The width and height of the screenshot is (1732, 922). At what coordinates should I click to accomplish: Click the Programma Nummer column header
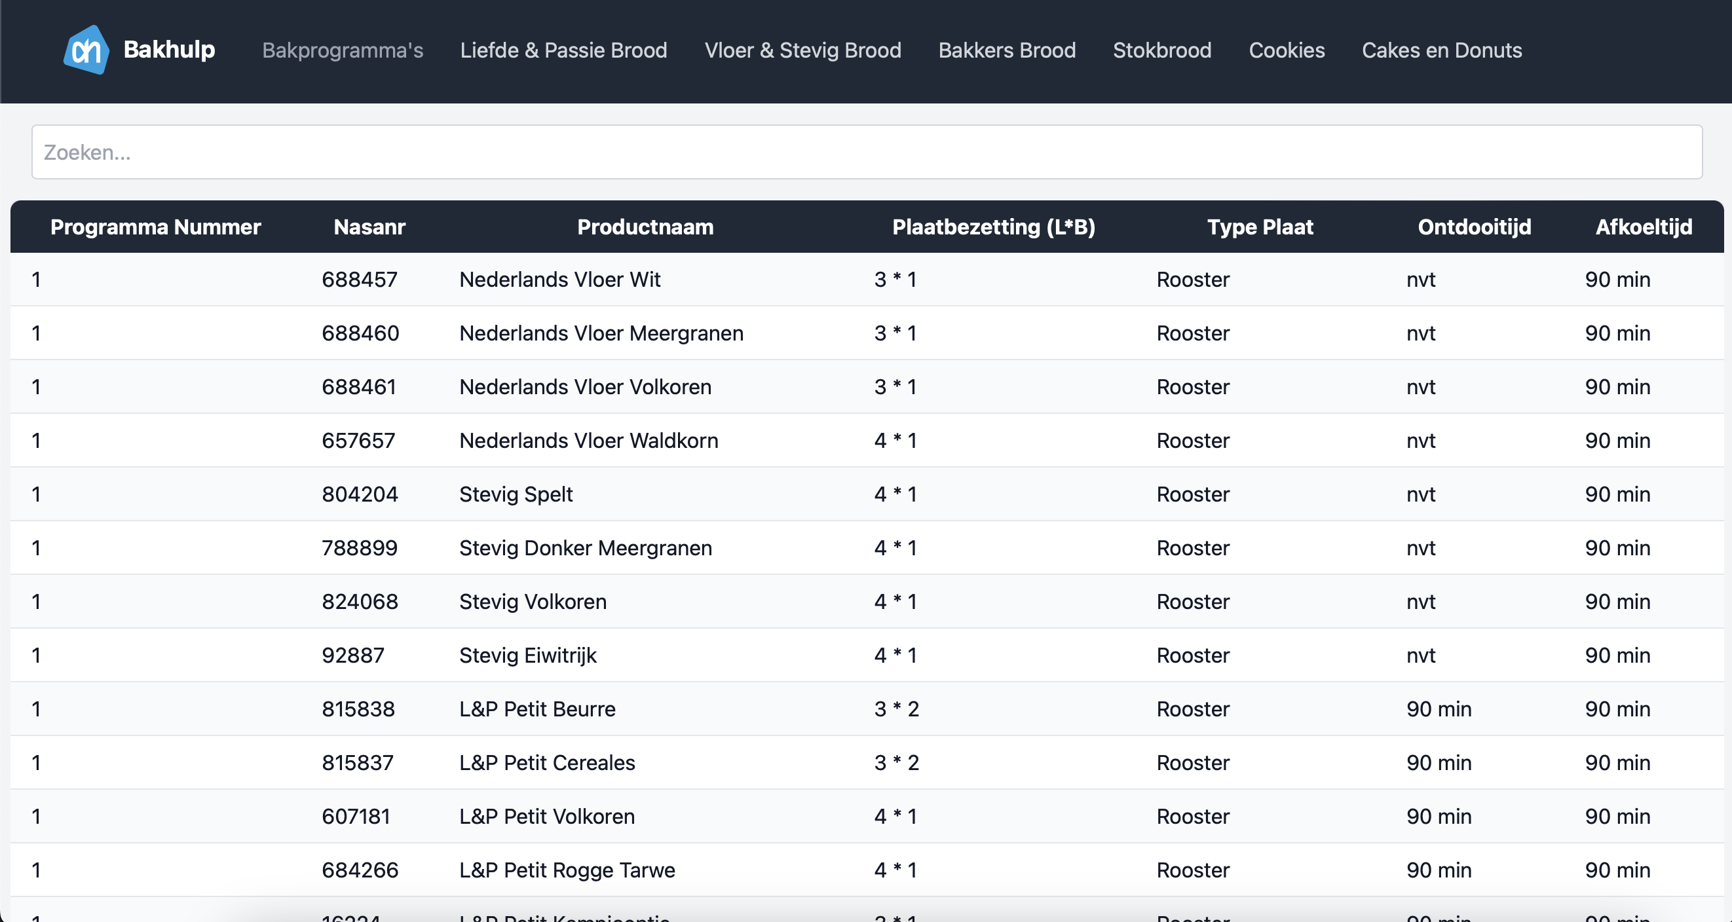[x=155, y=227]
